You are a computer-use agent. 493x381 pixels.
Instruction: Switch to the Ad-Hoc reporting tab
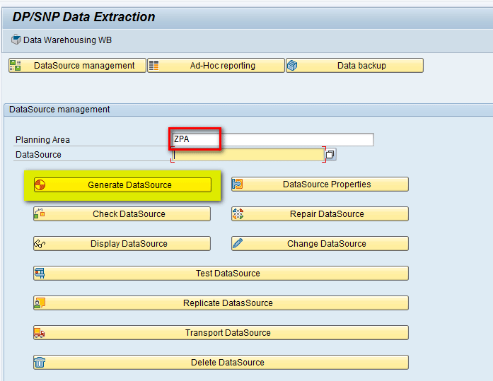point(222,66)
